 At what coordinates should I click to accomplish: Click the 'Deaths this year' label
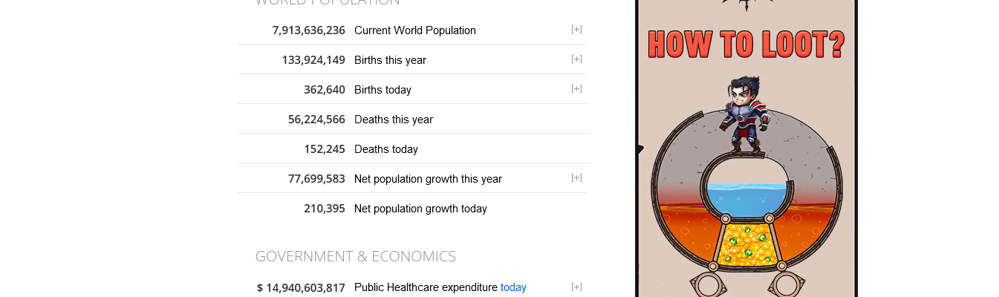[x=394, y=120]
